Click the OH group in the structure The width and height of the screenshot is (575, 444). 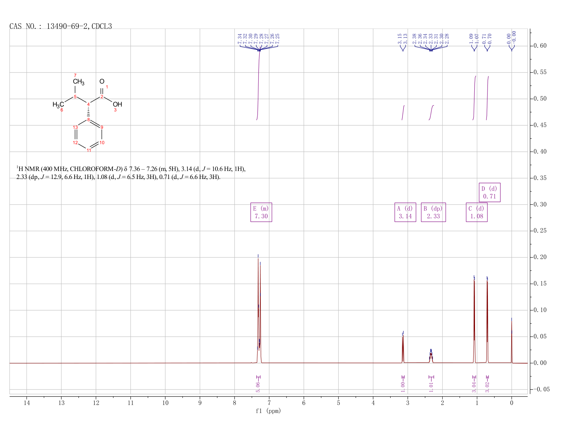coord(117,104)
